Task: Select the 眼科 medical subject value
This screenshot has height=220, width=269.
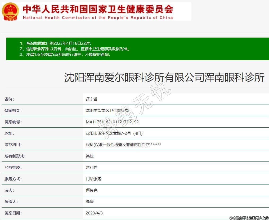Action: tap(123, 145)
